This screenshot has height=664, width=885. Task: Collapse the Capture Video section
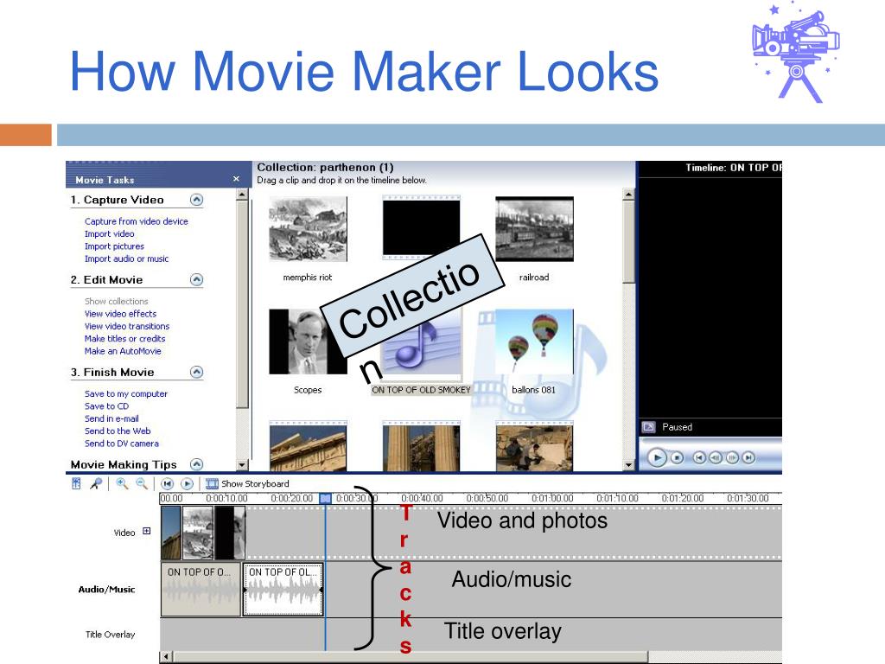click(x=196, y=200)
